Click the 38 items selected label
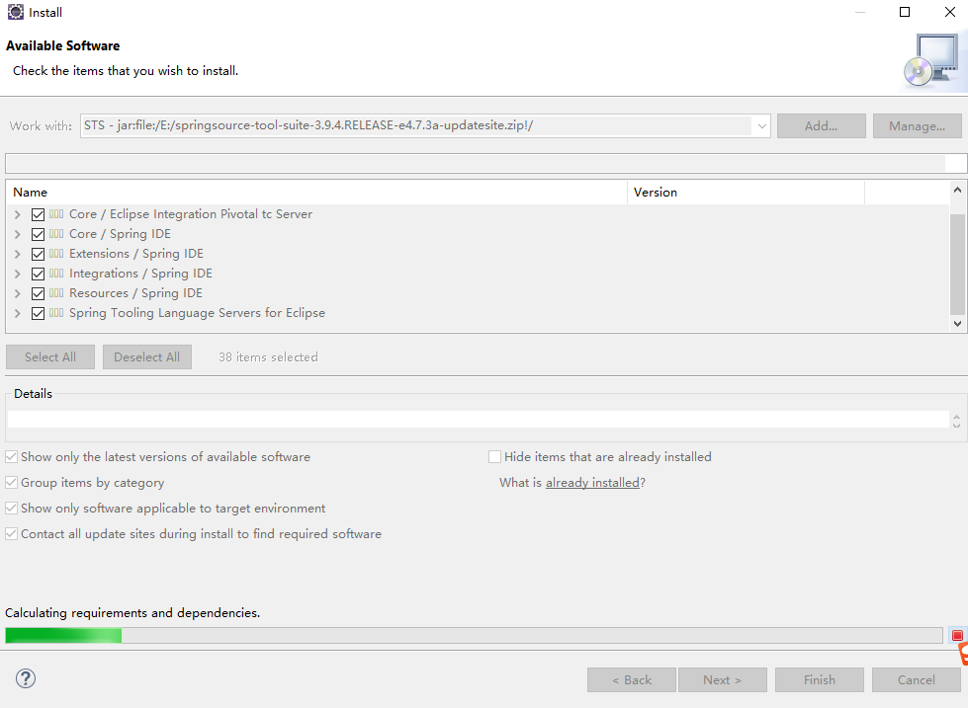The height and width of the screenshot is (708, 968). (x=268, y=357)
